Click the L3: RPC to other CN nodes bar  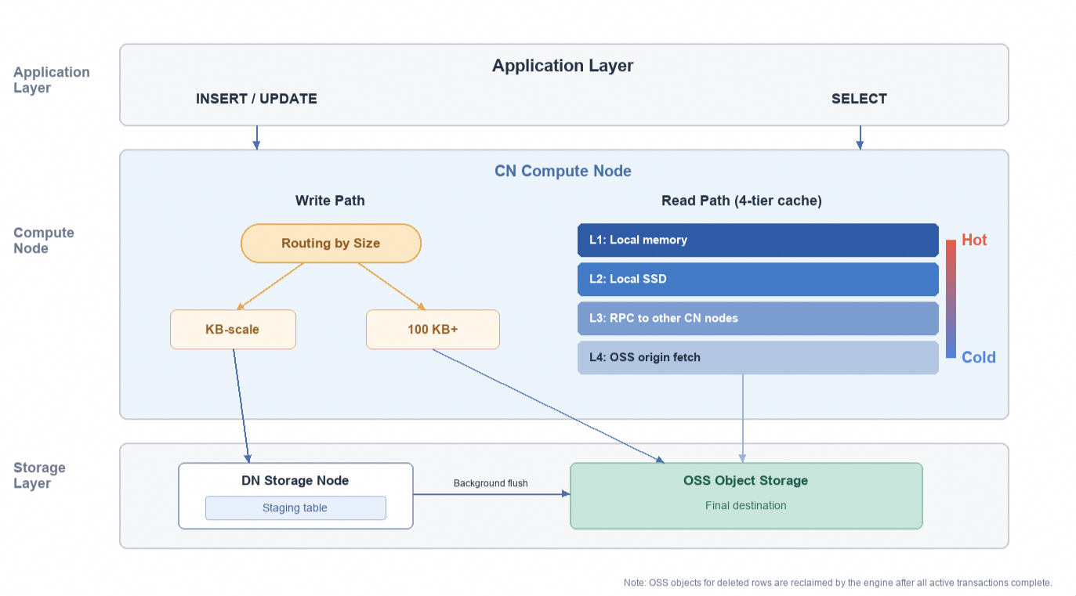point(758,318)
